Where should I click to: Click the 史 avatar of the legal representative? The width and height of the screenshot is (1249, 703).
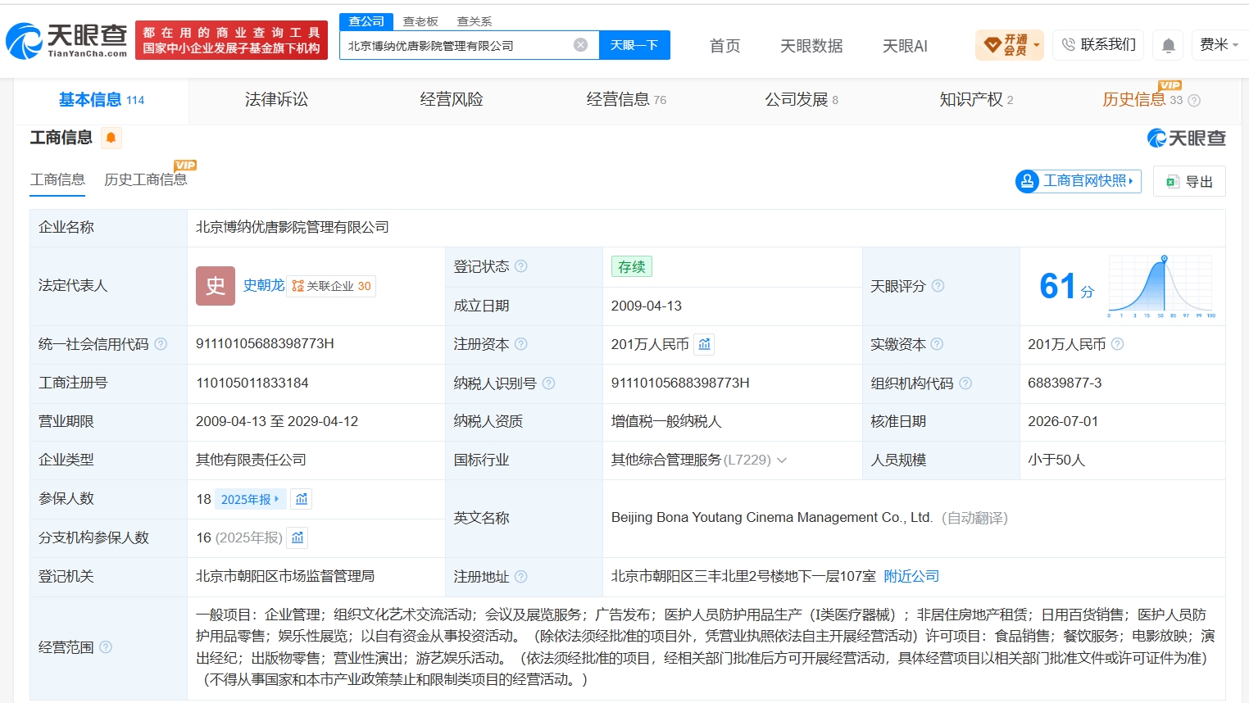(x=216, y=286)
